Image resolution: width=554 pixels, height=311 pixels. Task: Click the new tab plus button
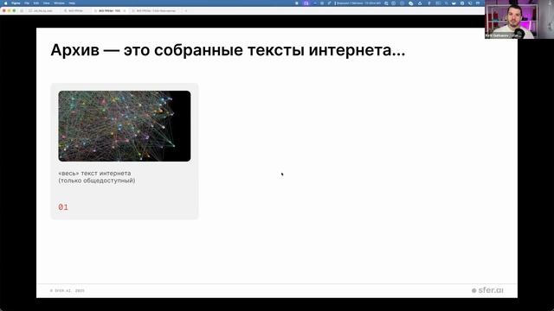[x=186, y=11]
